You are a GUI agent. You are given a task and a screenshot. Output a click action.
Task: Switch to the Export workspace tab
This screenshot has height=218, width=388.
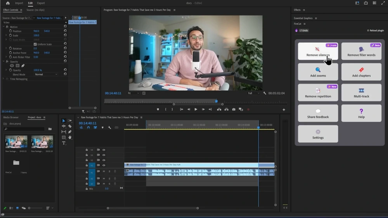pos(41,3)
